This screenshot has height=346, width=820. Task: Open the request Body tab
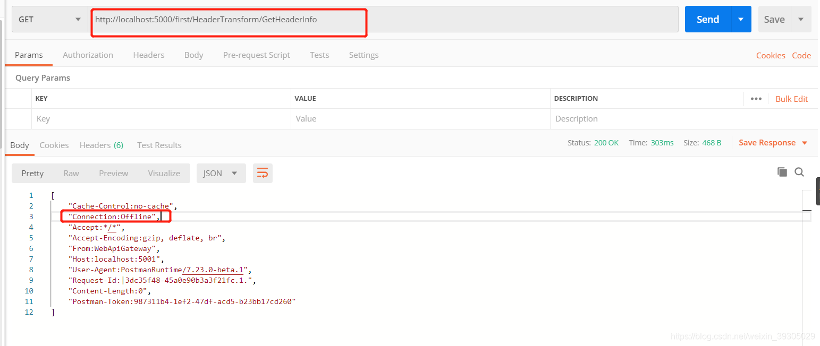(194, 55)
